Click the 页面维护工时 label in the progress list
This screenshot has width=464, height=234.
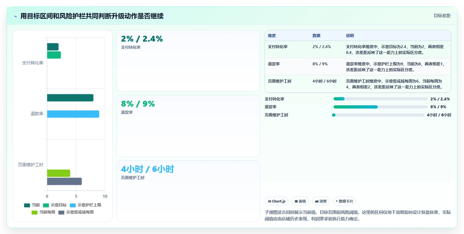(276, 115)
